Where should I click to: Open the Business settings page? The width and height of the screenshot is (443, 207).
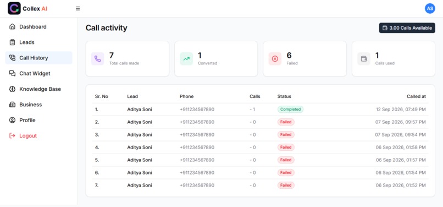pos(38,105)
